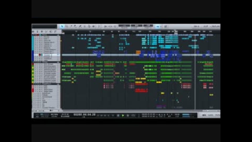Disarm record on the selected Trumpet track

coord(40,55)
